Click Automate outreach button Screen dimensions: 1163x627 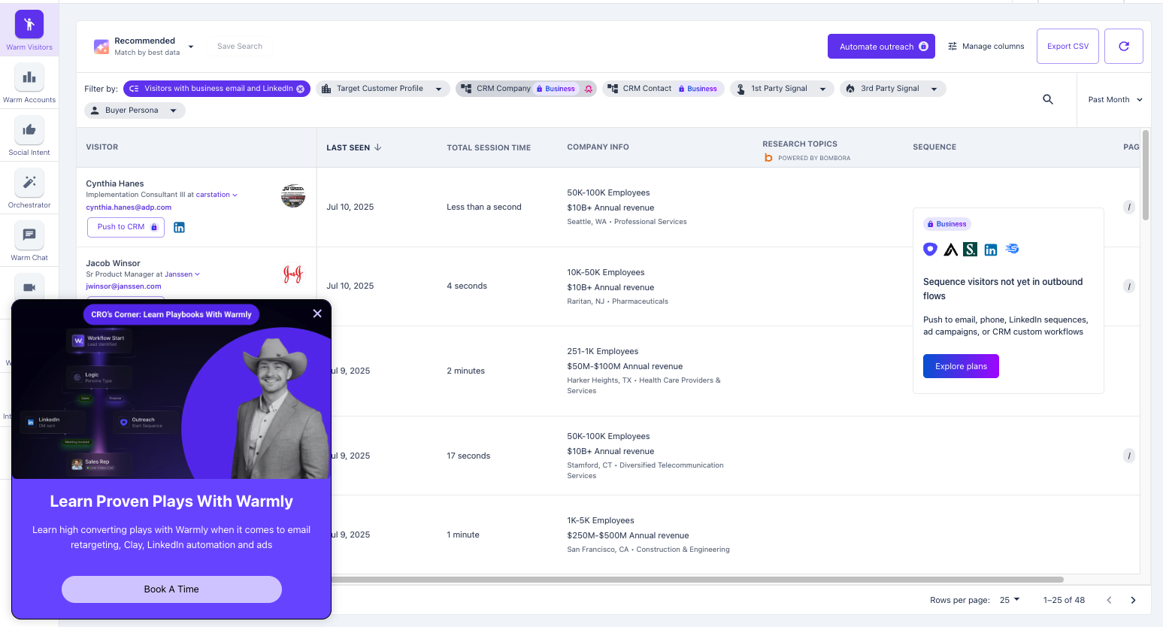pyautogui.click(x=881, y=47)
